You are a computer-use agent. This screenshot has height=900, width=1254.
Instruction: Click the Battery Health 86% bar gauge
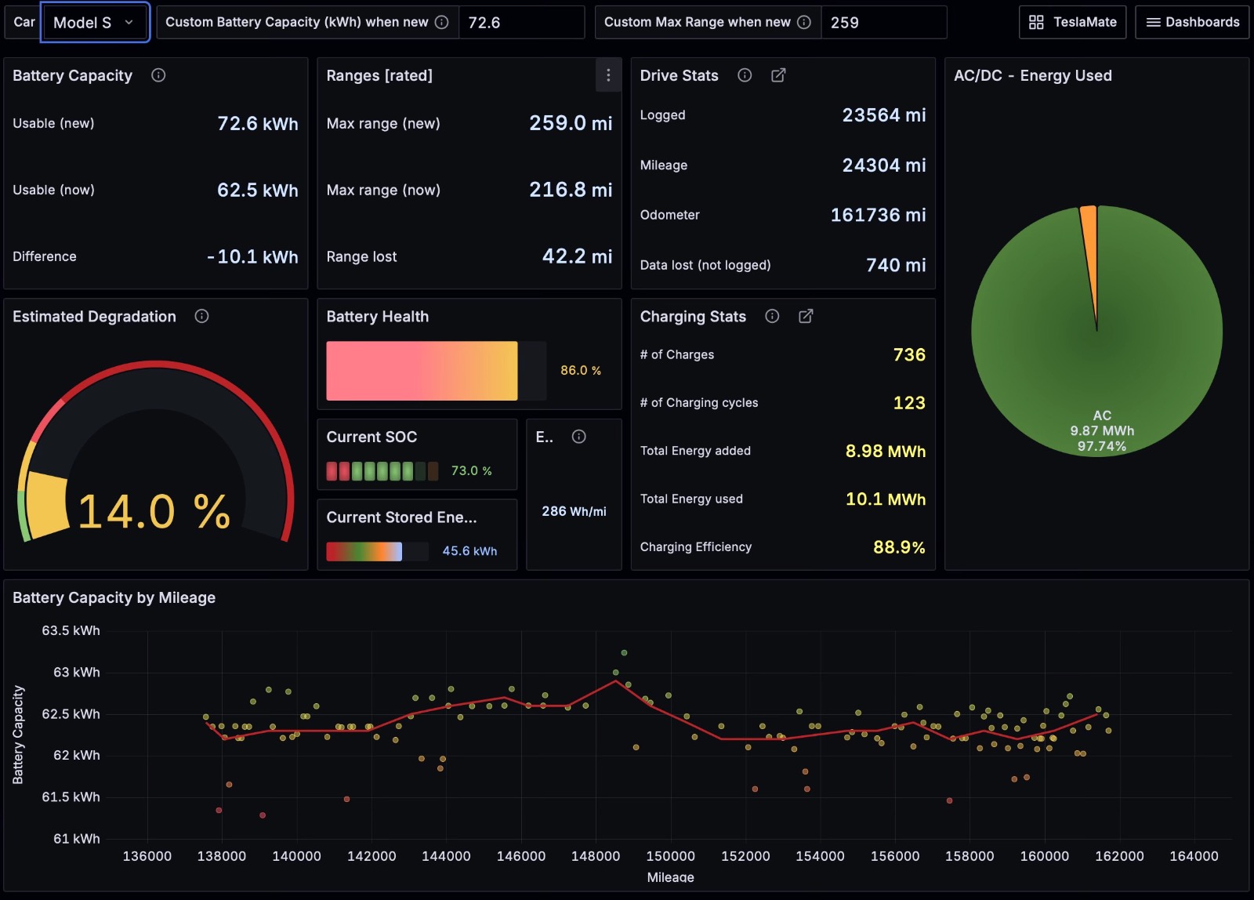422,371
